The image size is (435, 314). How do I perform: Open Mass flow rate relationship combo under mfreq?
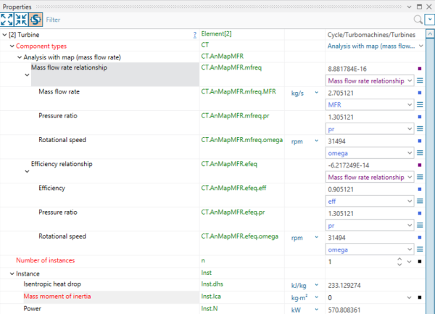[370, 80]
